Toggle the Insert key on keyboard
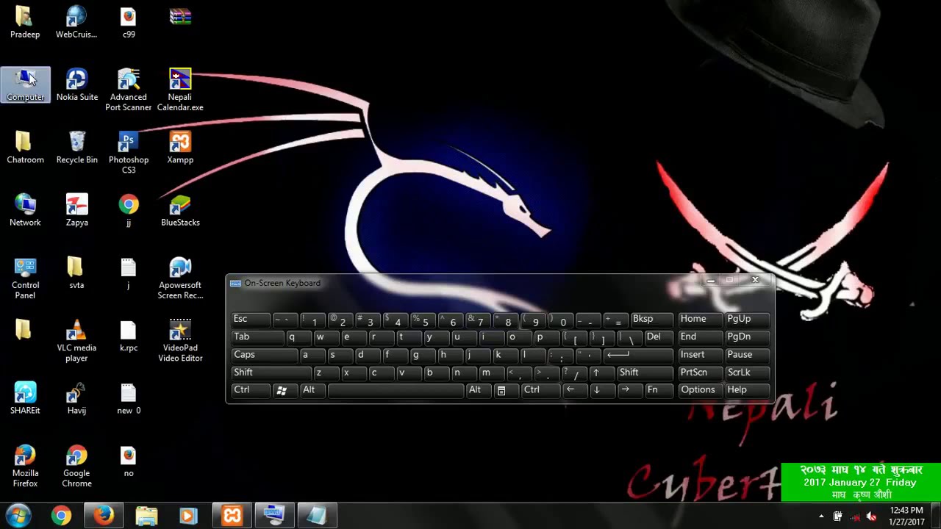The height and width of the screenshot is (529, 941). pos(700,355)
